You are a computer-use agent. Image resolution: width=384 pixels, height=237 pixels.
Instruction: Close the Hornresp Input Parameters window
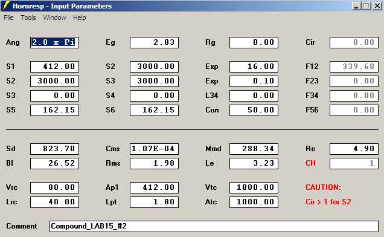tap(377, 6)
